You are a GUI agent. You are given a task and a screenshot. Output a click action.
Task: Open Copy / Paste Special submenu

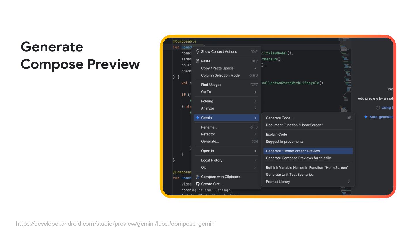[x=227, y=68]
